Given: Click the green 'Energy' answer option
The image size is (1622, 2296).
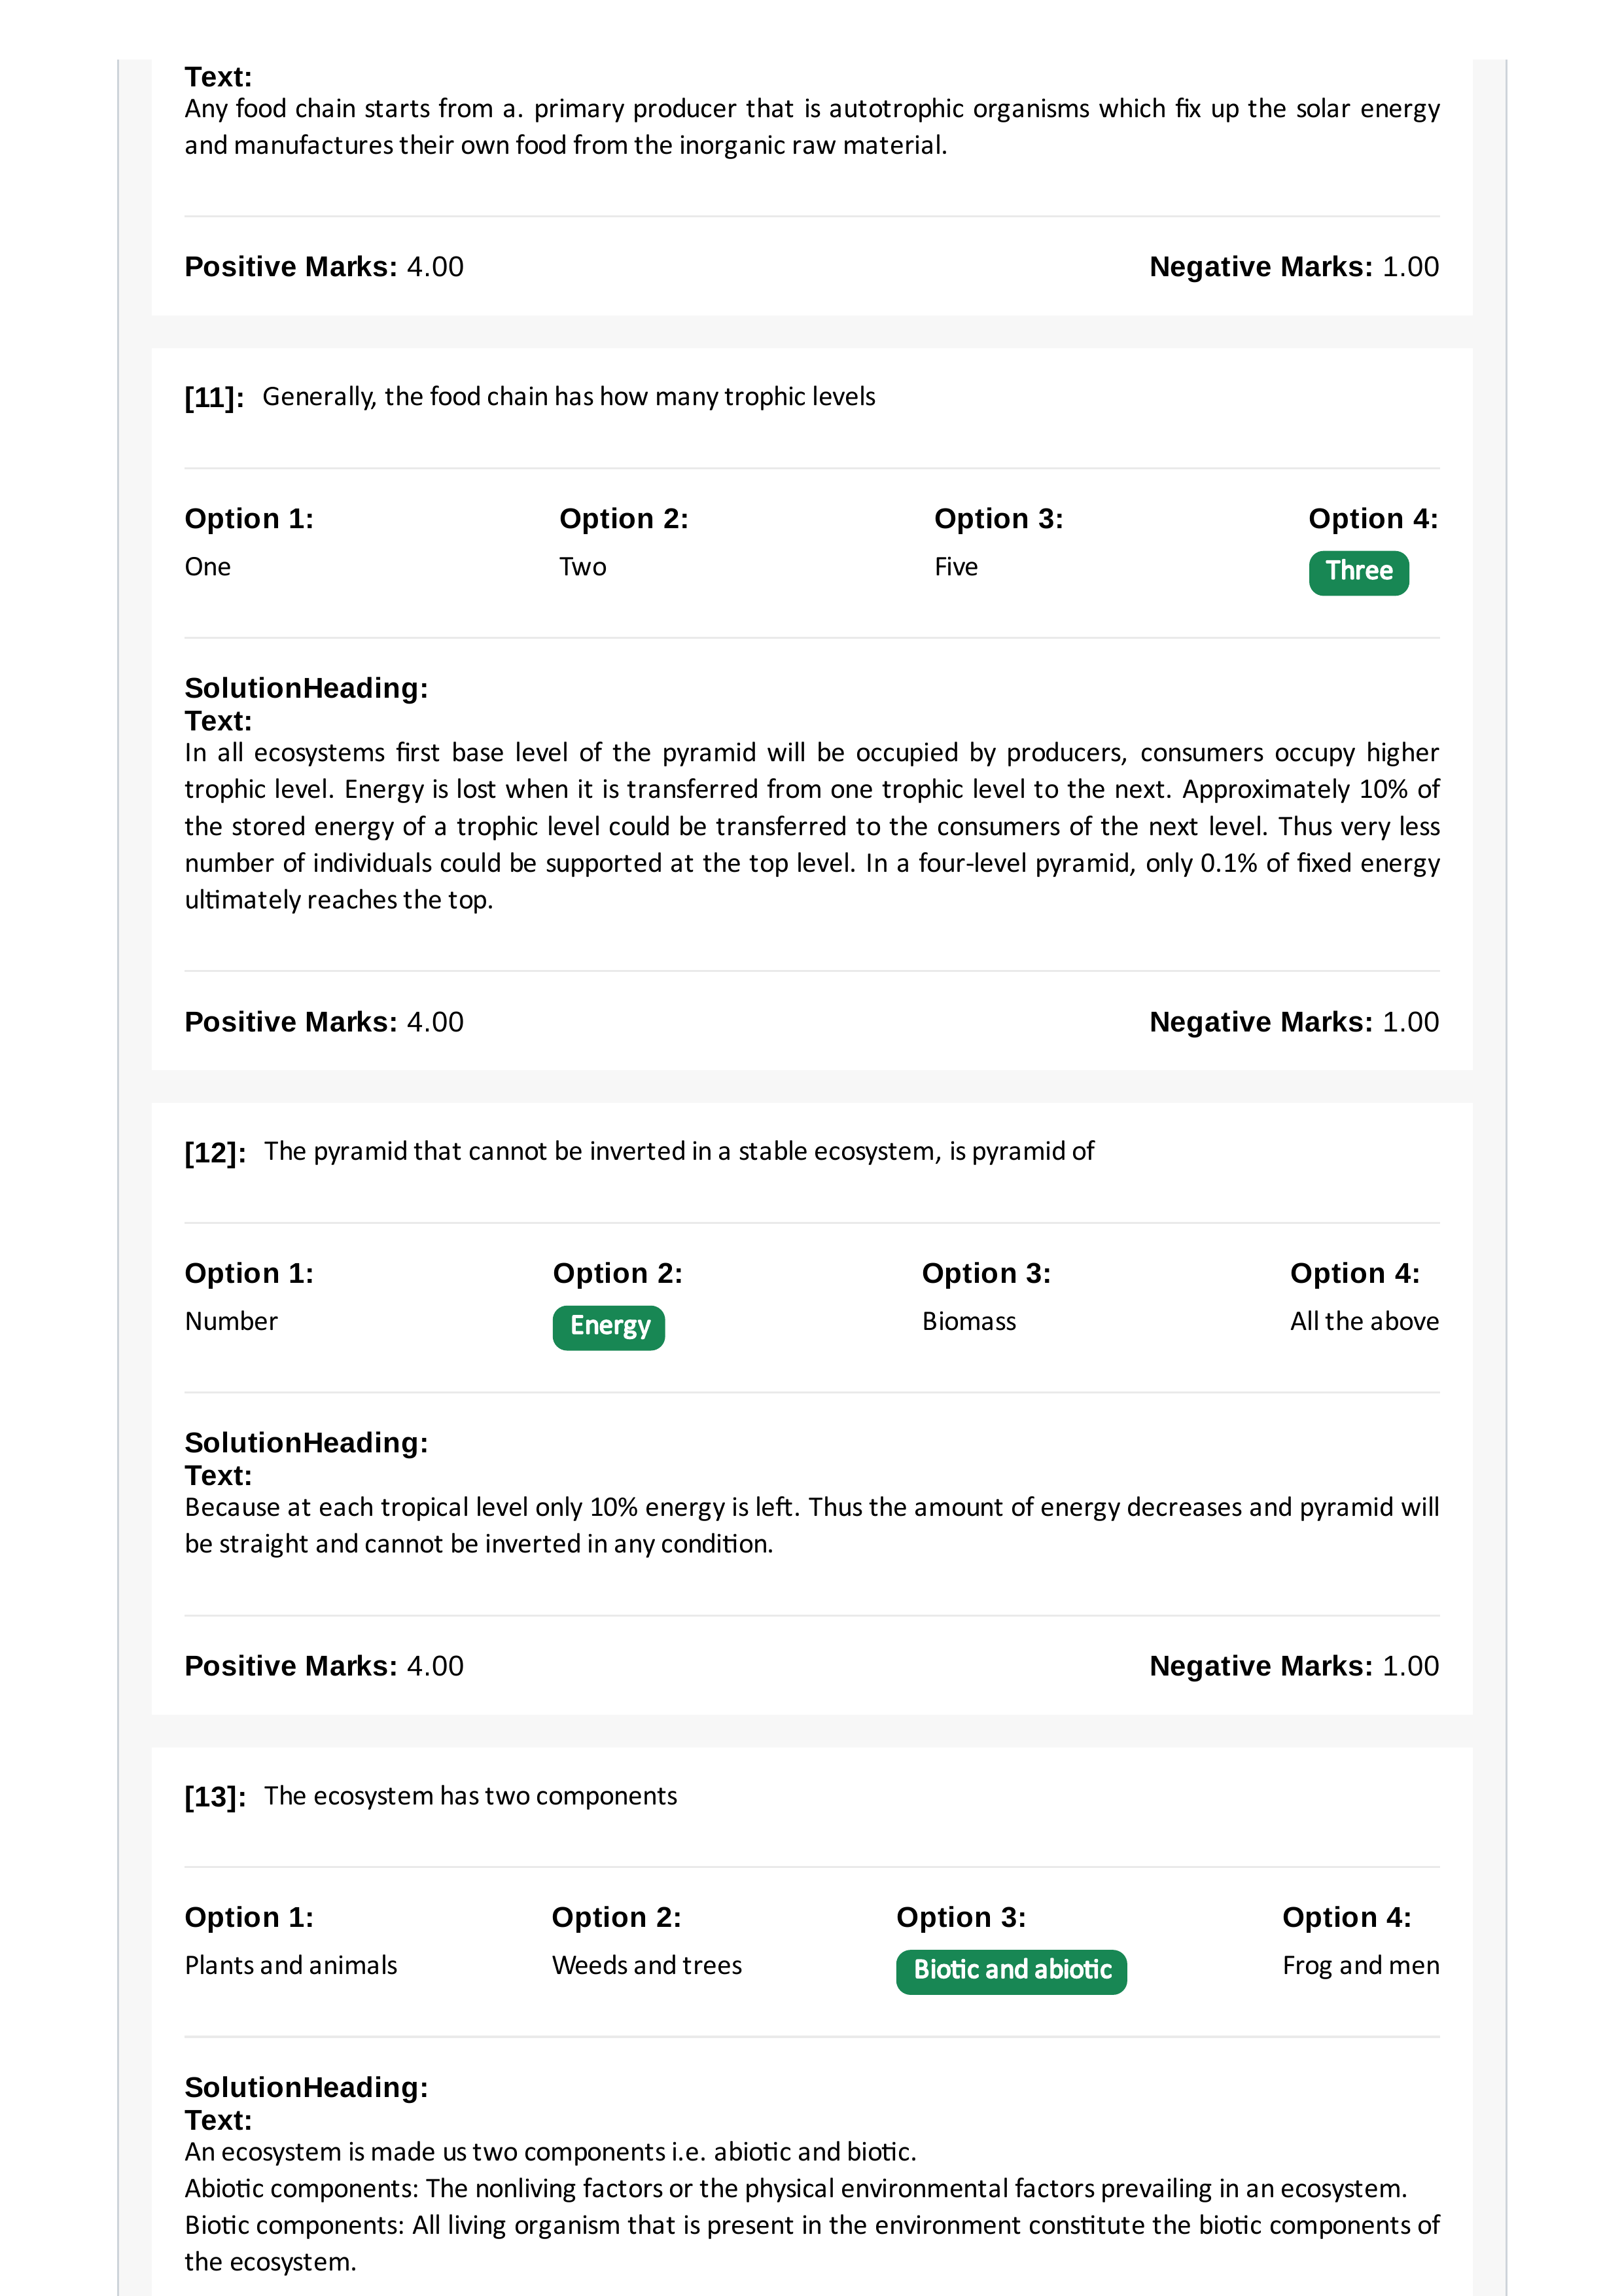Looking at the screenshot, I should click(x=608, y=1327).
